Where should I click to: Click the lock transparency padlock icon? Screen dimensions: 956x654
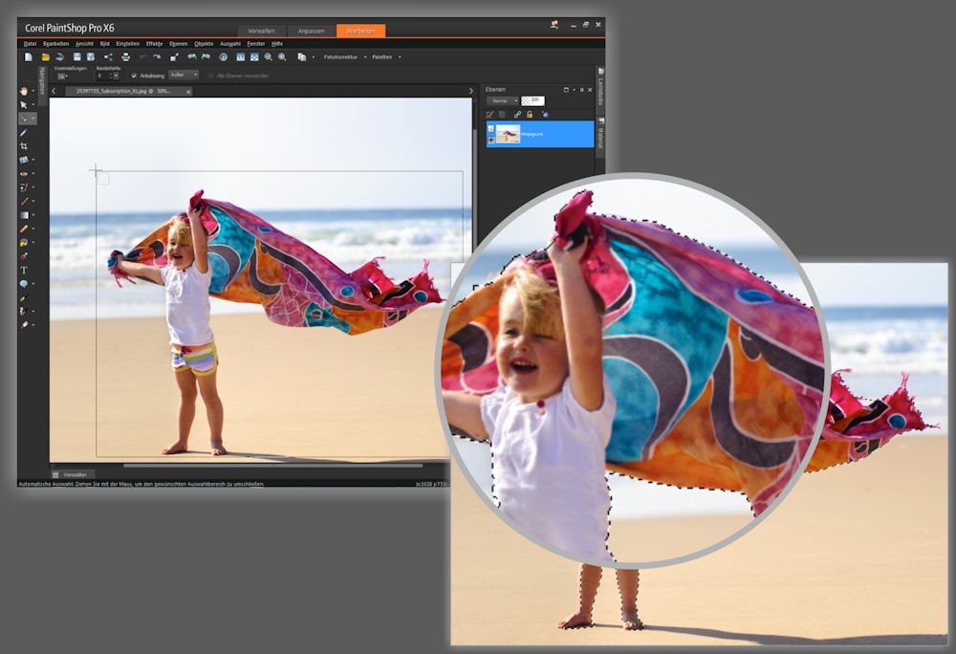(x=530, y=115)
